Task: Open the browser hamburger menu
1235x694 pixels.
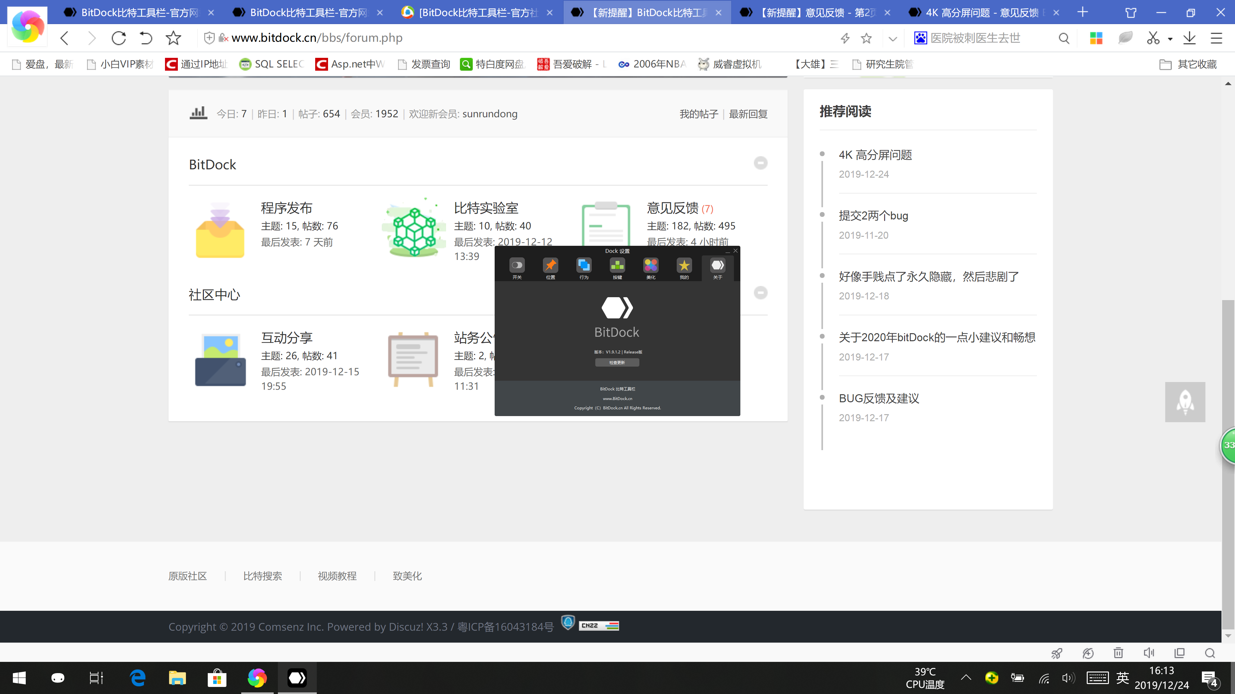Action: 1216,38
